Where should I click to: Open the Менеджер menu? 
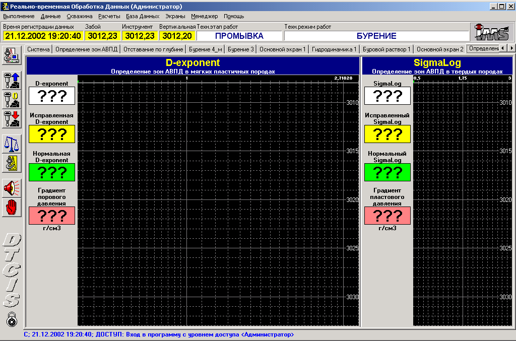click(204, 16)
